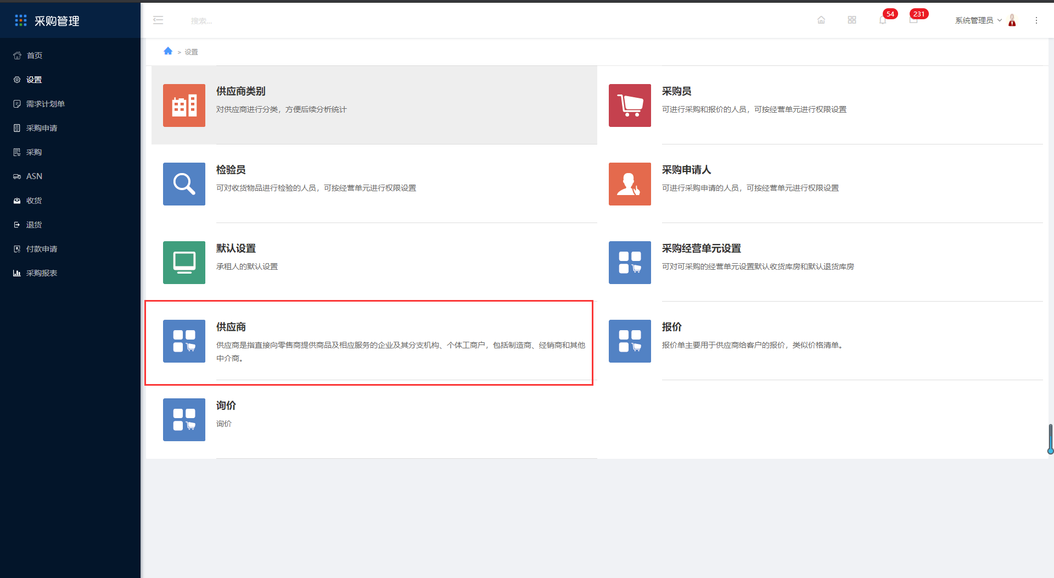The height and width of the screenshot is (578, 1054).
Task: Click the 报价 tile icon
Action: (630, 341)
